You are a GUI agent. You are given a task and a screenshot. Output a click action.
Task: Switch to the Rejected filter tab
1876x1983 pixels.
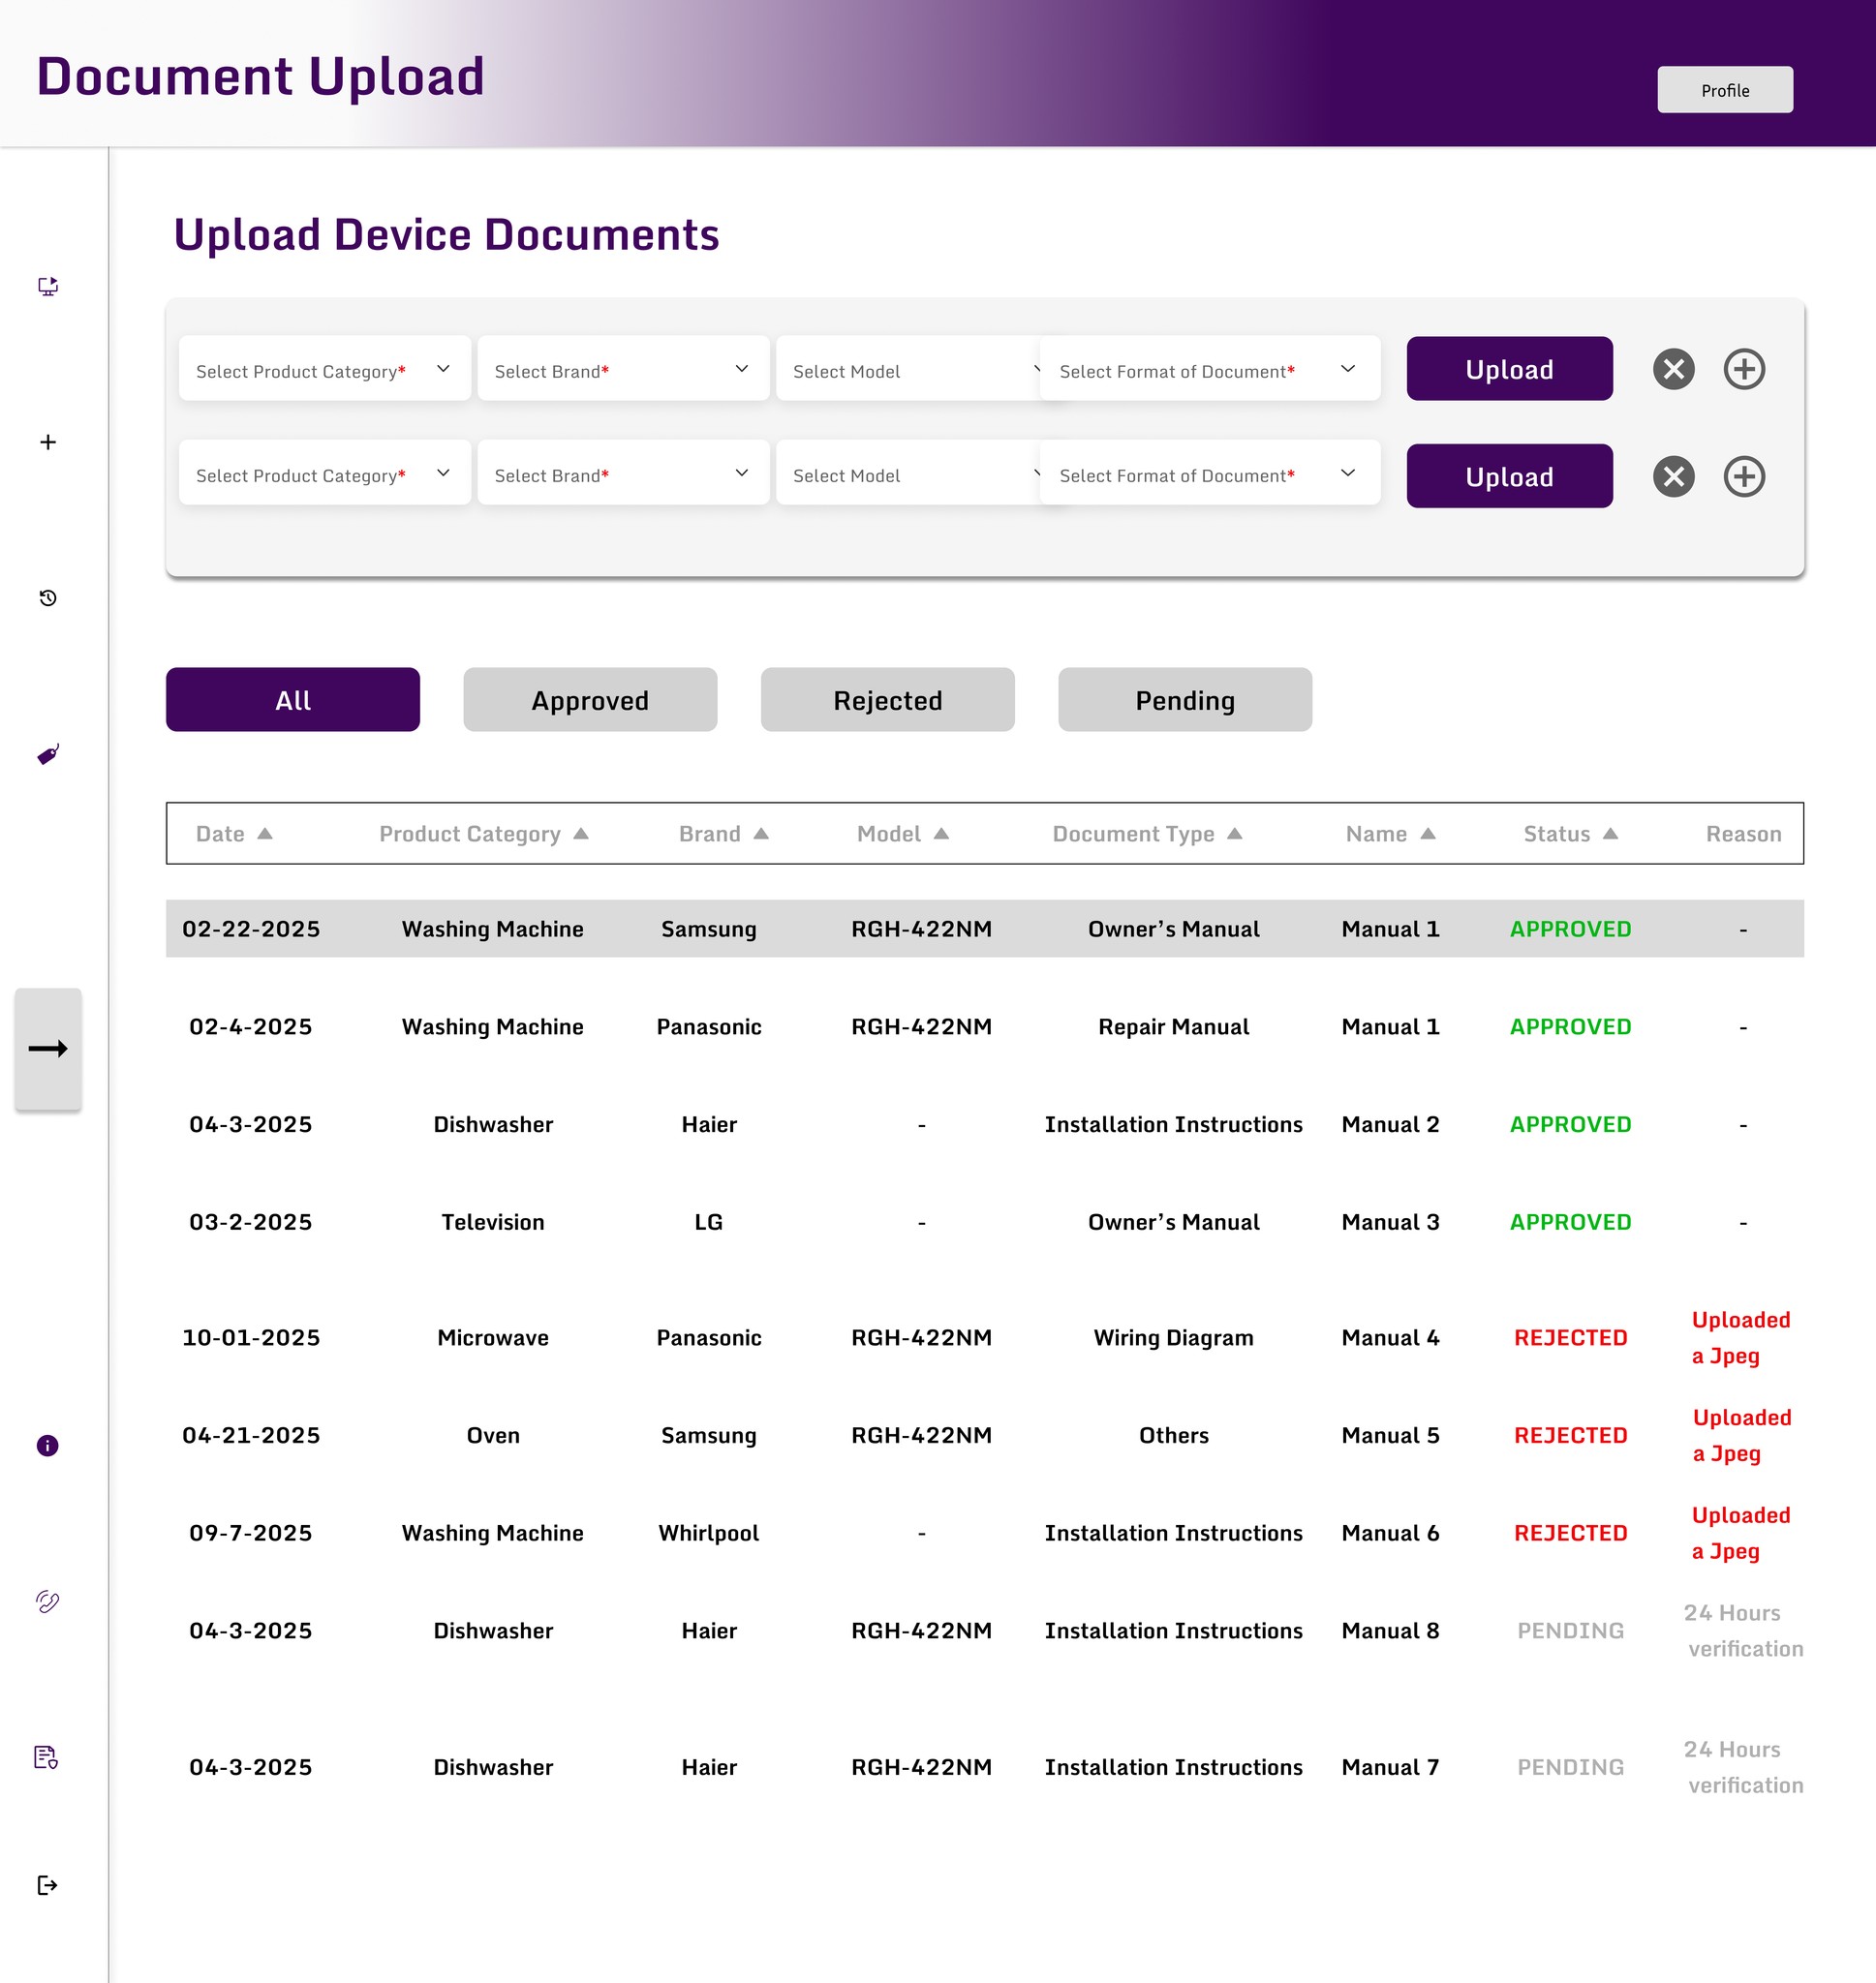[887, 700]
